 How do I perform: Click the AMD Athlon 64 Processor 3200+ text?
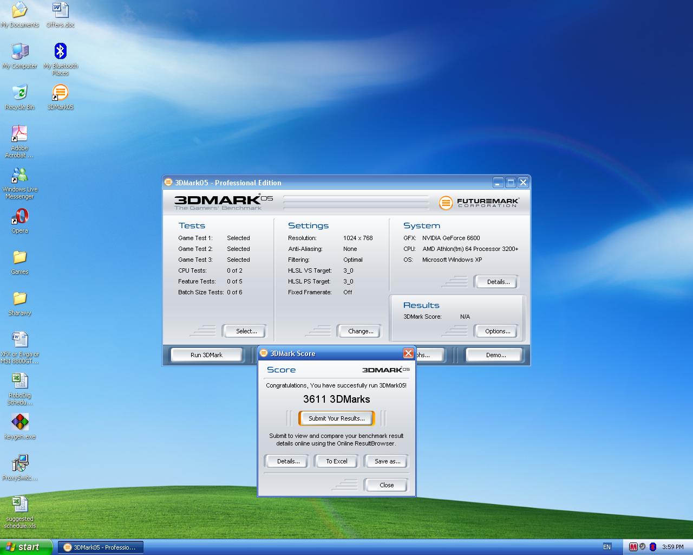[470, 249]
